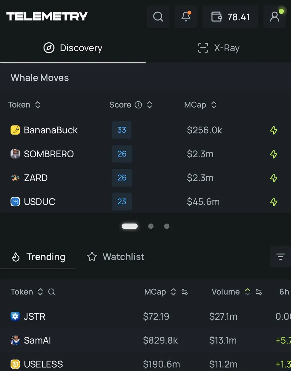
Task: Search tokens in the Trending table
Action: [x=52, y=292]
